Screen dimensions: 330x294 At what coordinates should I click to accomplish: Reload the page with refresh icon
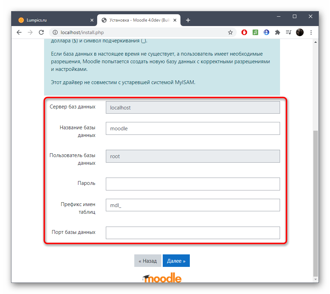tap(41, 32)
